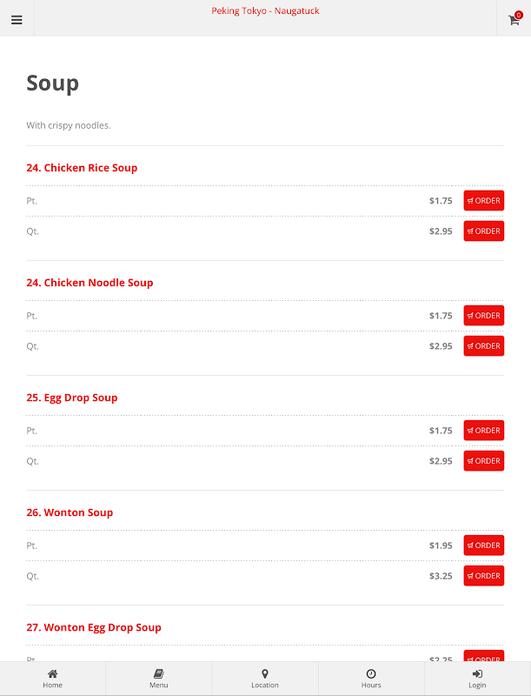Order Chicken Noodle Soup pint
Image resolution: width=531 pixels, height=696 pixels.
[483, 316]
